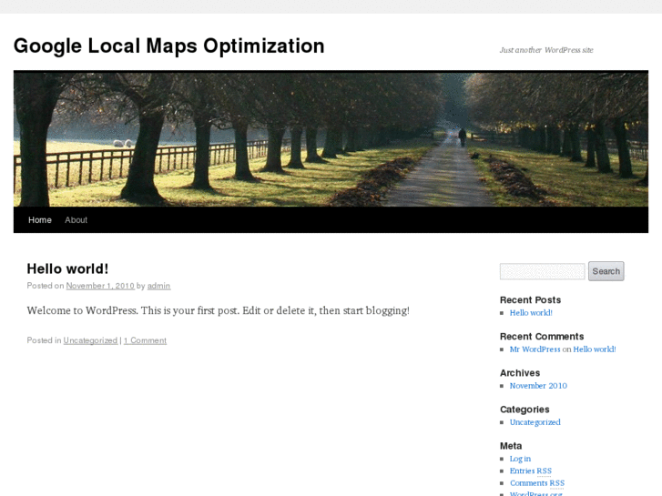Click the tree-lined path header image
The height and width of the screenshot is (496, 662).
[331, 139]
